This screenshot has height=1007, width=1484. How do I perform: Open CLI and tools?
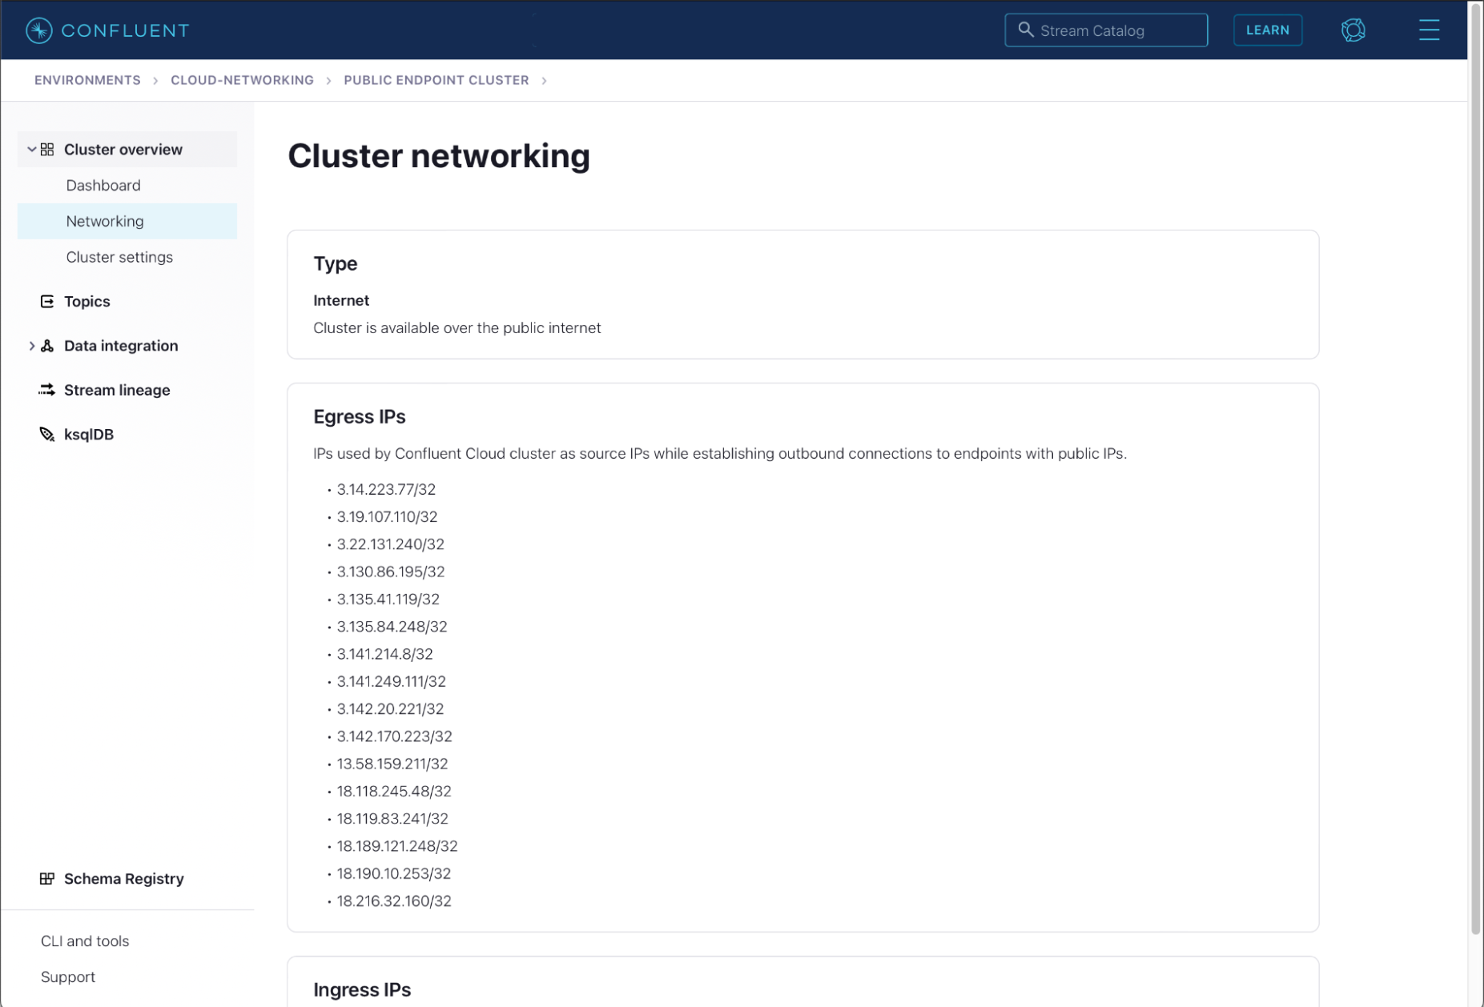[85, 941]
